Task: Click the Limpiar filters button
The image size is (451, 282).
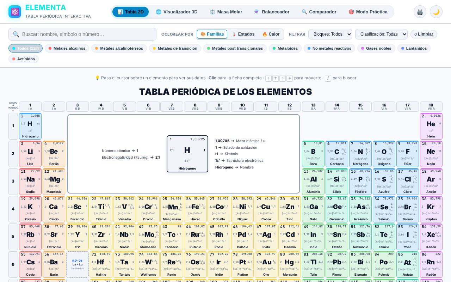Action: coord(424,34)
